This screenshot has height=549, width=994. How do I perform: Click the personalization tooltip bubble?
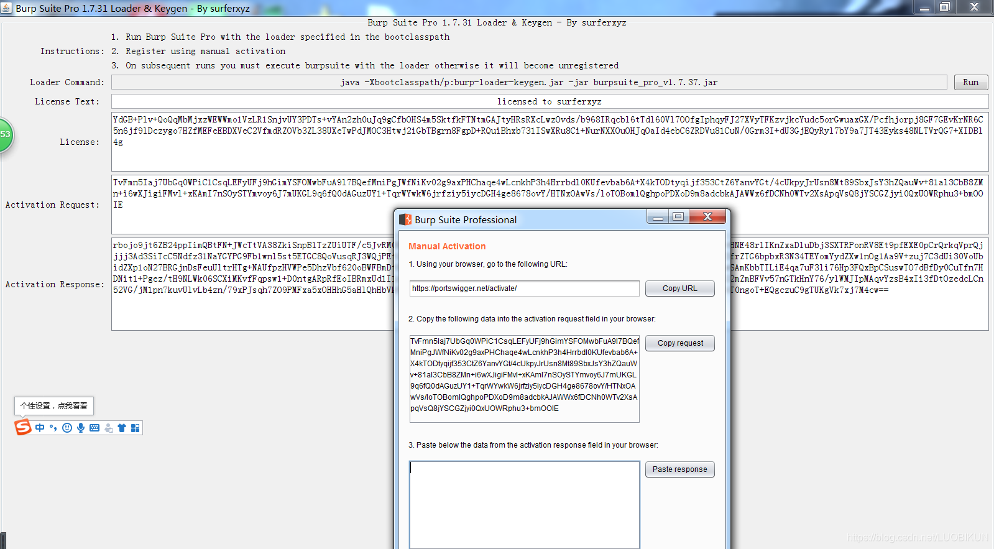click(54, 406)
